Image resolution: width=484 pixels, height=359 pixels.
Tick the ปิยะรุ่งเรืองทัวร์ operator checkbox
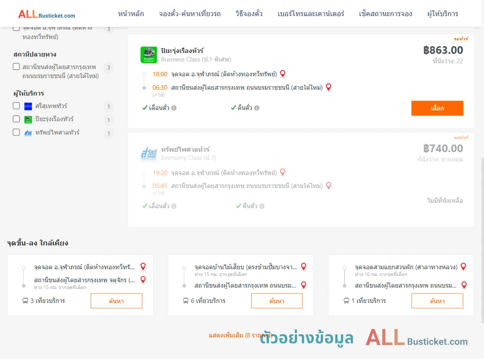click(x=17, y=119)
